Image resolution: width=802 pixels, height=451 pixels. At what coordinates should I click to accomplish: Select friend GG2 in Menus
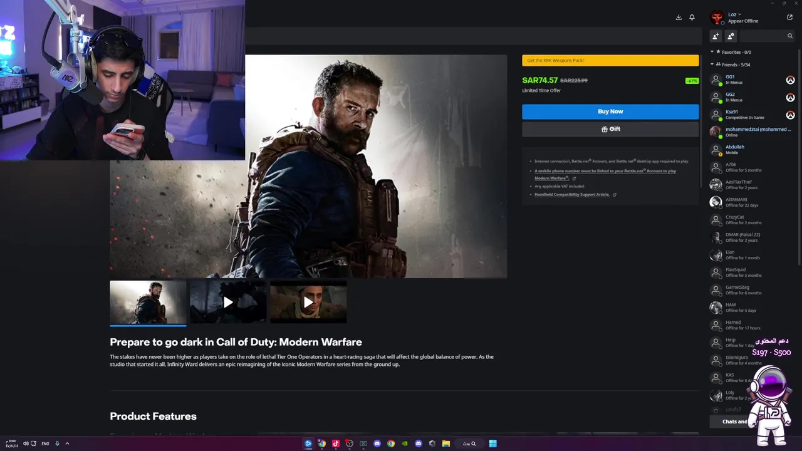coord(752,97)
